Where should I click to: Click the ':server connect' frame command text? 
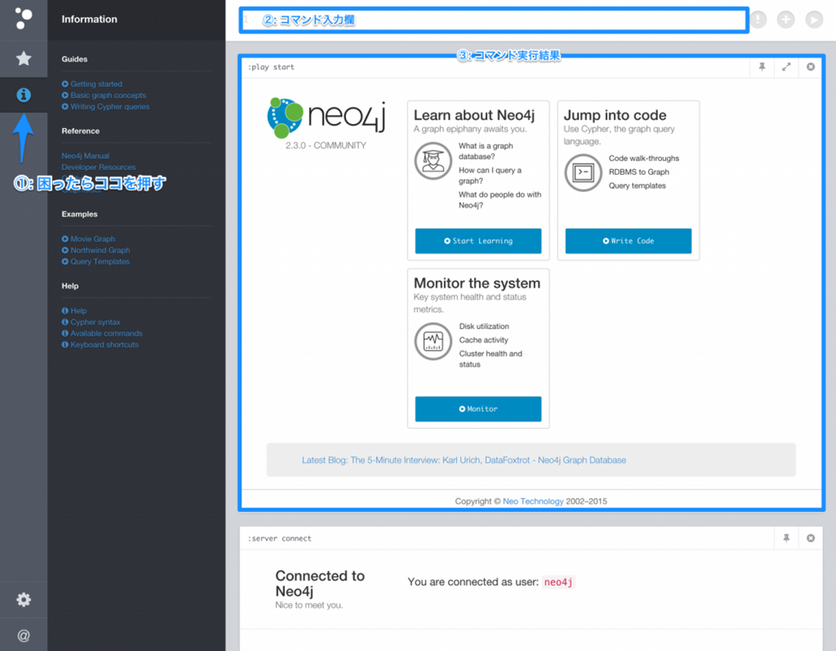(x=280, y=538)
